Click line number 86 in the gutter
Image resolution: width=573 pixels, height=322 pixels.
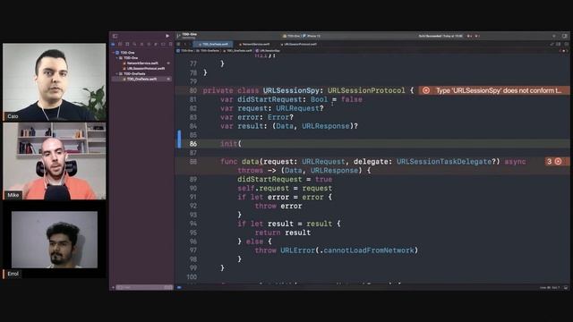193,144
